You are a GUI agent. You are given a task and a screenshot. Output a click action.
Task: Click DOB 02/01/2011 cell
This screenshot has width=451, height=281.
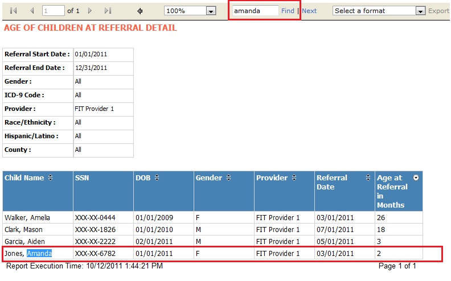[163, 241]
